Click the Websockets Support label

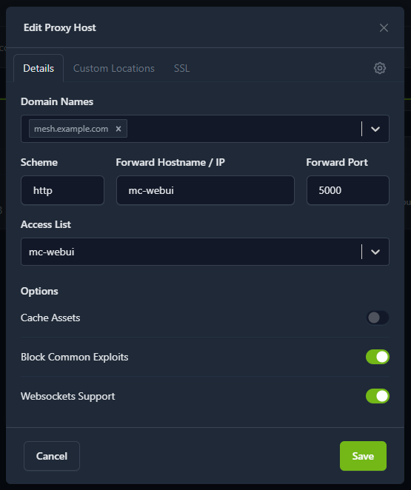click(68, 396)
